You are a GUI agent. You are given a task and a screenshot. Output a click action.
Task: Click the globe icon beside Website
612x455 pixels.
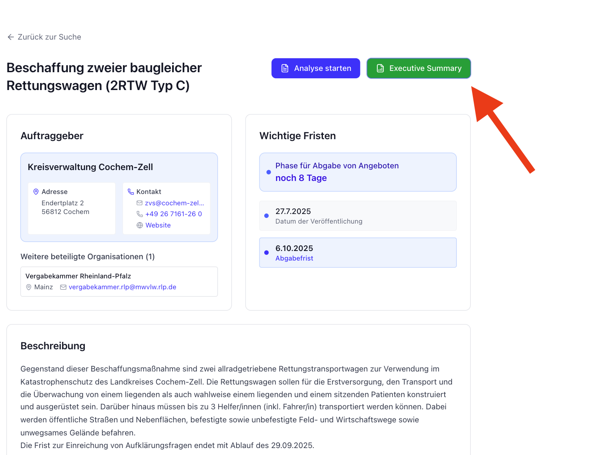point(140,225)
